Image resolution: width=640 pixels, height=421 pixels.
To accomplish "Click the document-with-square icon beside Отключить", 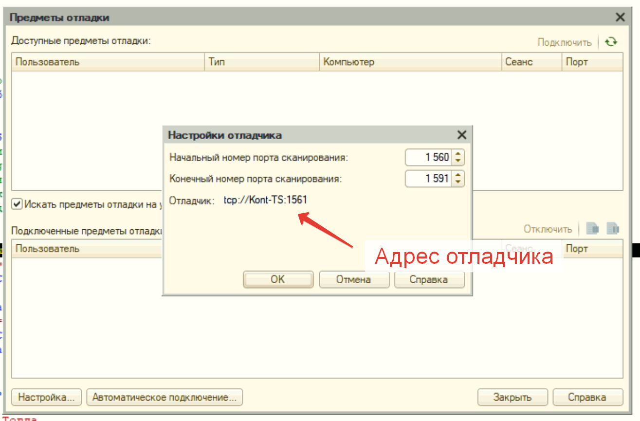I will (592, 228).
